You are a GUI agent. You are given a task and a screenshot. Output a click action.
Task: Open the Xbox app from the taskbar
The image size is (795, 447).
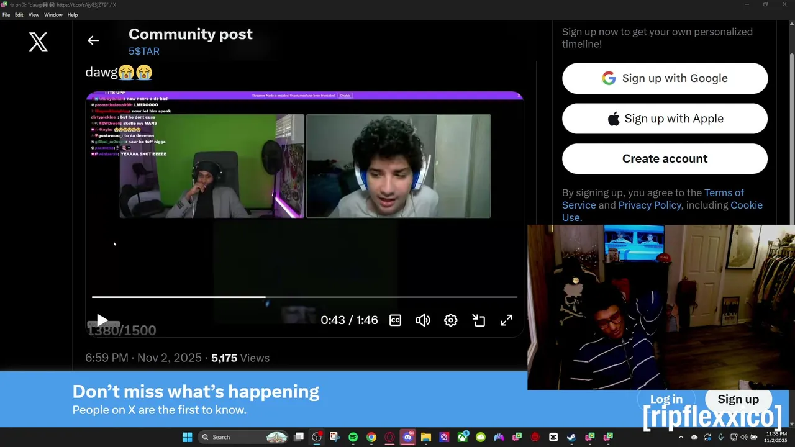point(463,437)
